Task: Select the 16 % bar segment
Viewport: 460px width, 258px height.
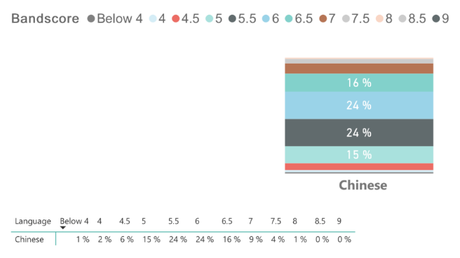Action: coord(359,83)
